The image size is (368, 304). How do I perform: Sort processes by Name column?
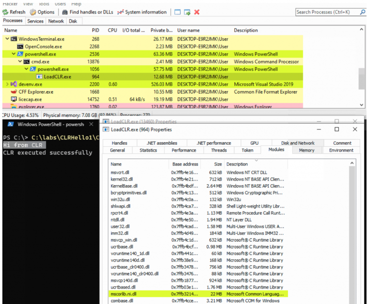(x=11, y=30)
